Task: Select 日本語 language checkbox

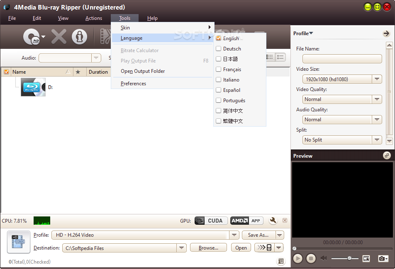Action: (x=219, y=59)
